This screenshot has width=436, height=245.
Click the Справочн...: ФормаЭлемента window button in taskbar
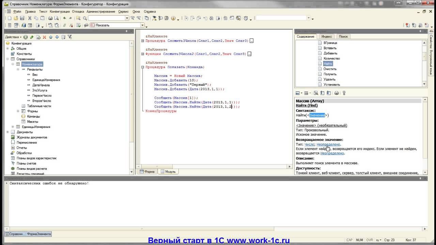pyautogui.click(x=28, y=234)
